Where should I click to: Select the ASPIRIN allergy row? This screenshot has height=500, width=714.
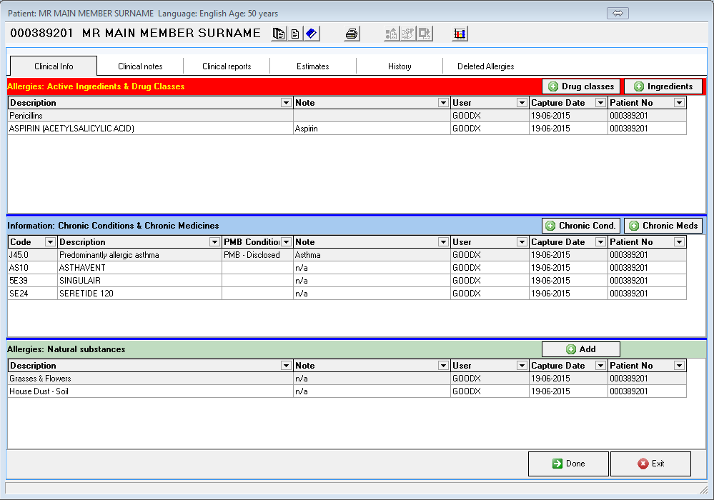pos(150,129)
